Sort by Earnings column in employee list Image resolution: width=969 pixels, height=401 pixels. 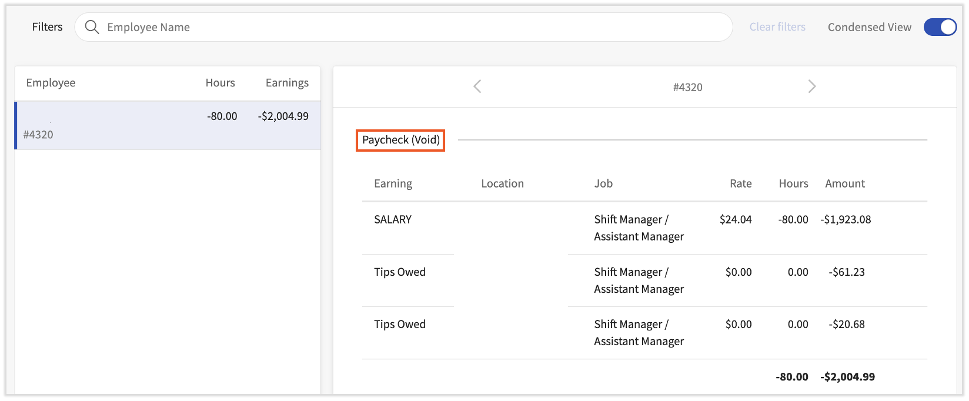click(287, 83)
